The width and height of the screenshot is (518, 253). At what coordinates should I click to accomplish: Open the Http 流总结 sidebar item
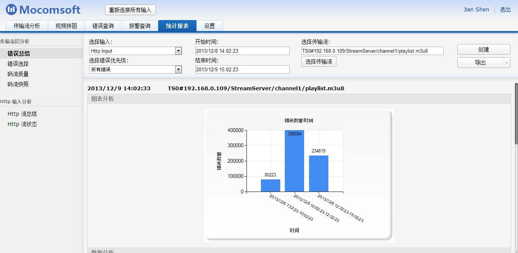tap(22, 114)
